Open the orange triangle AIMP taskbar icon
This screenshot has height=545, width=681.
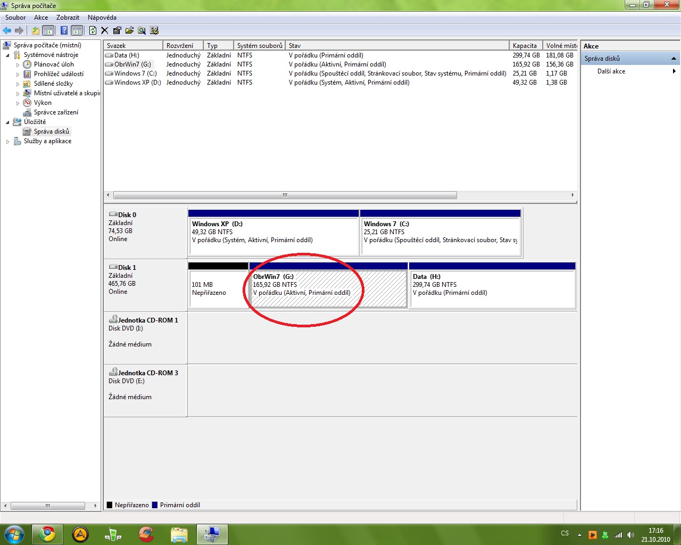point(80,534)
